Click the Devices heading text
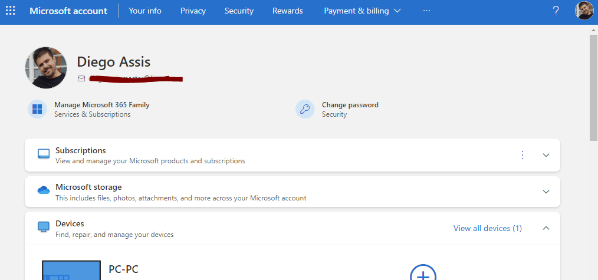Viewport: 598px width, 280px height. (x=70, y=223)
